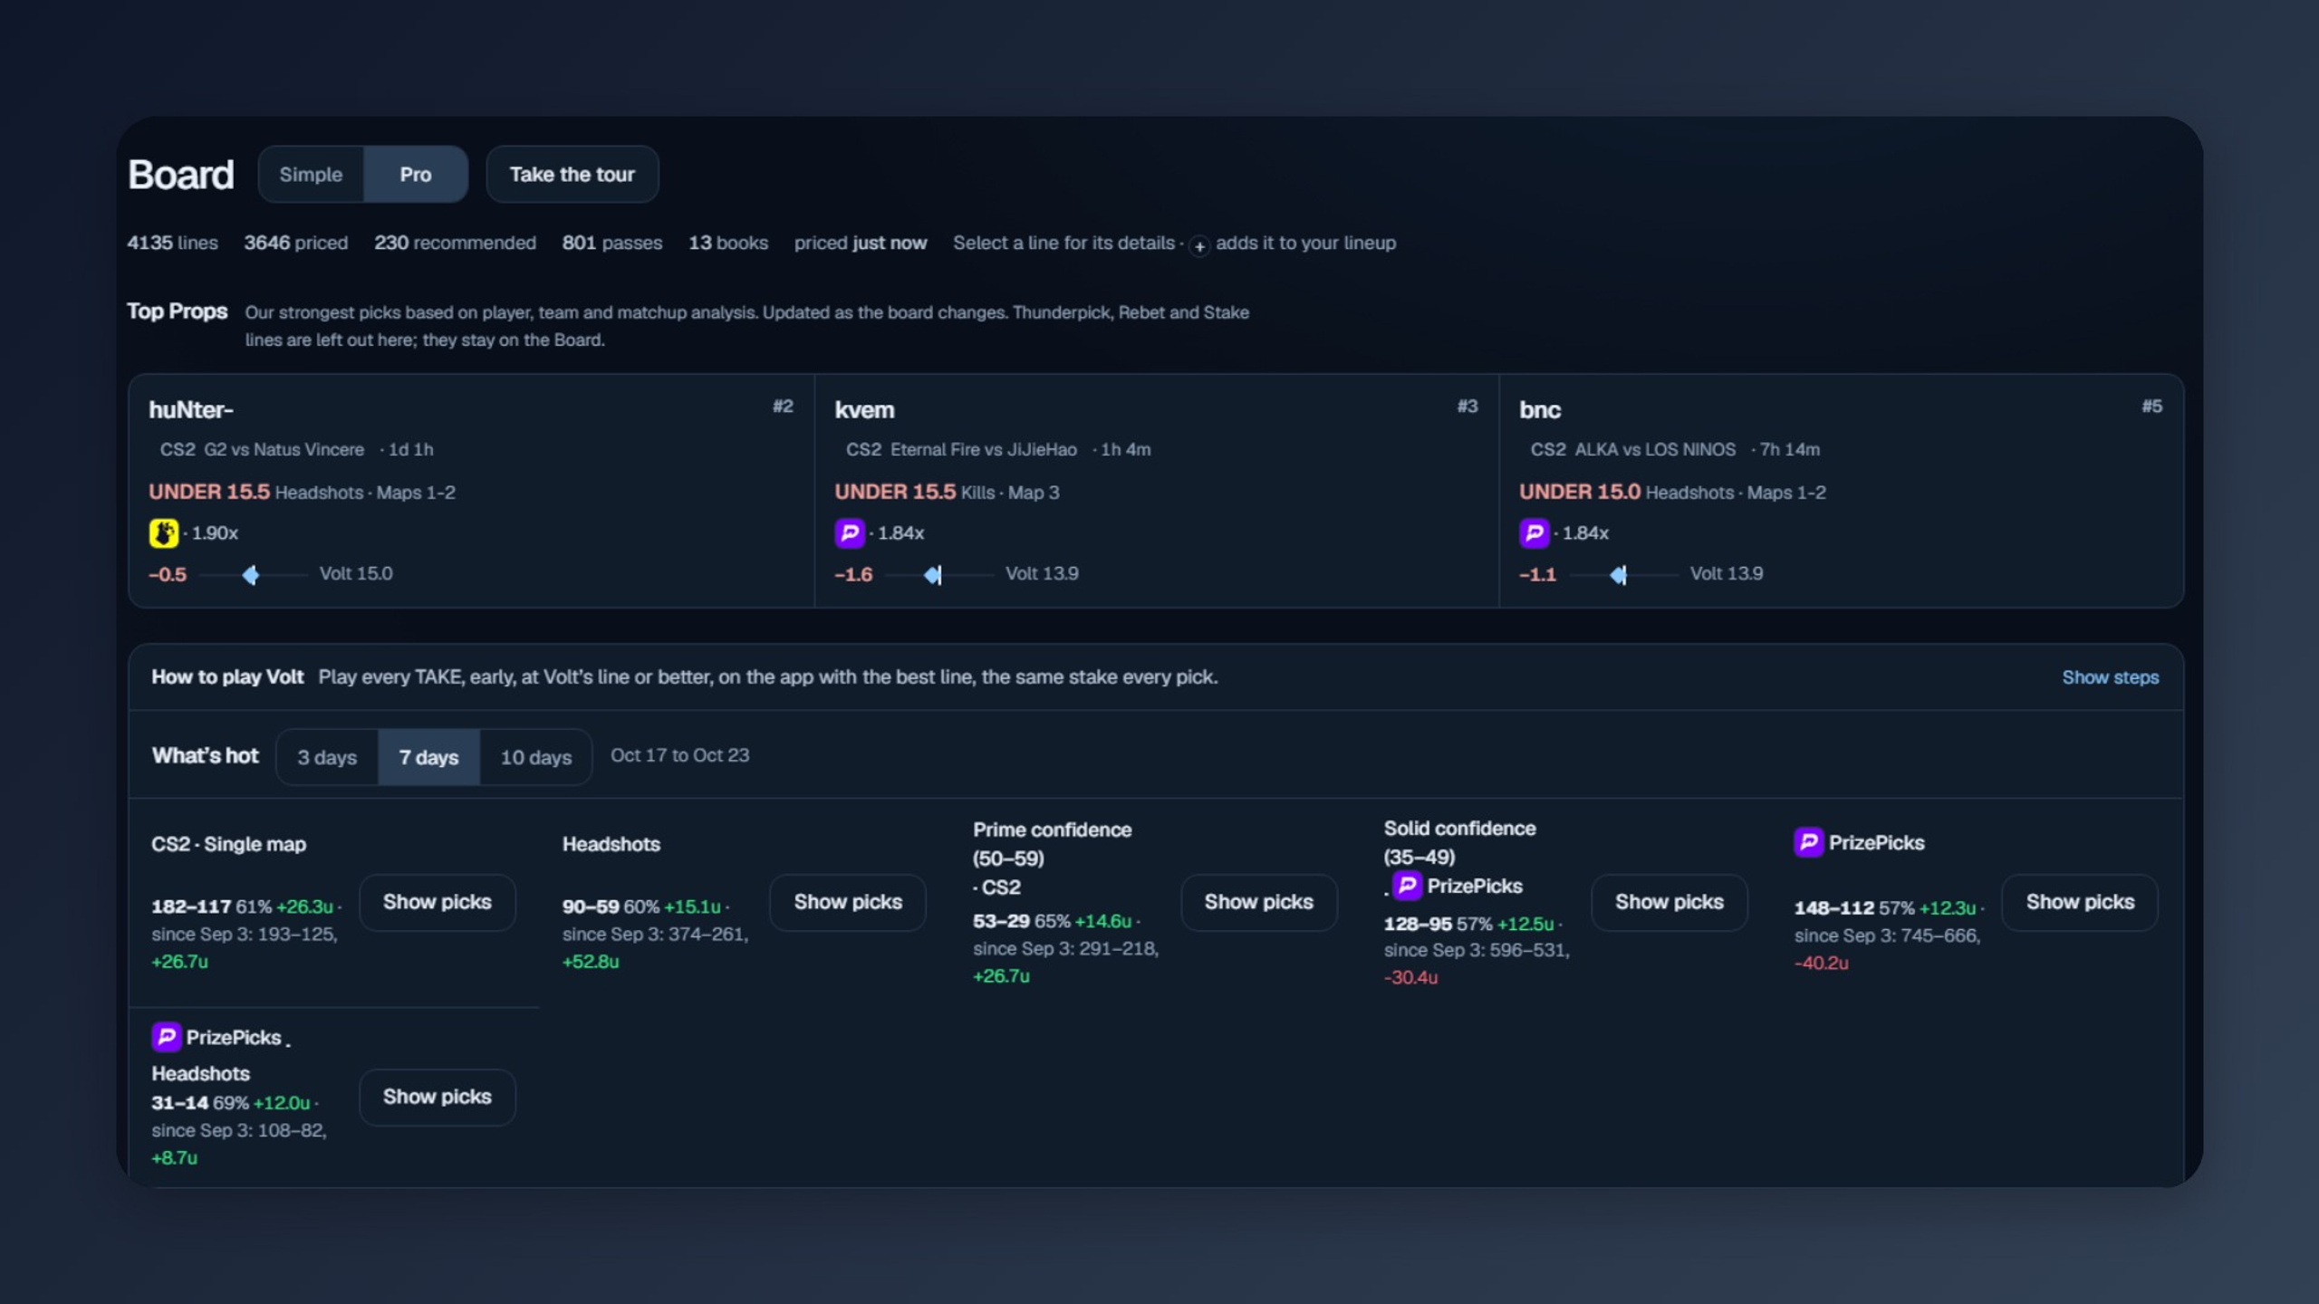This screenshot has height=1304, width=2319.
Task: Select the 3 days hot window
Action: 327,757
